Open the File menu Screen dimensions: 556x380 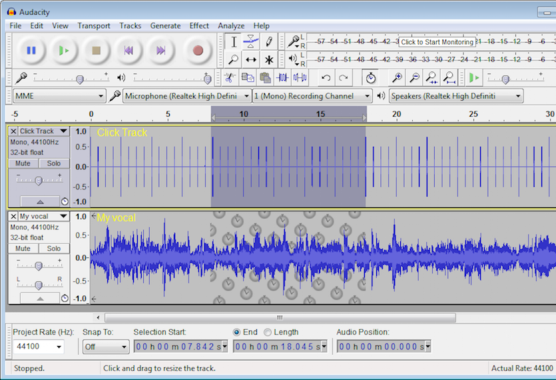click(15, 25)
